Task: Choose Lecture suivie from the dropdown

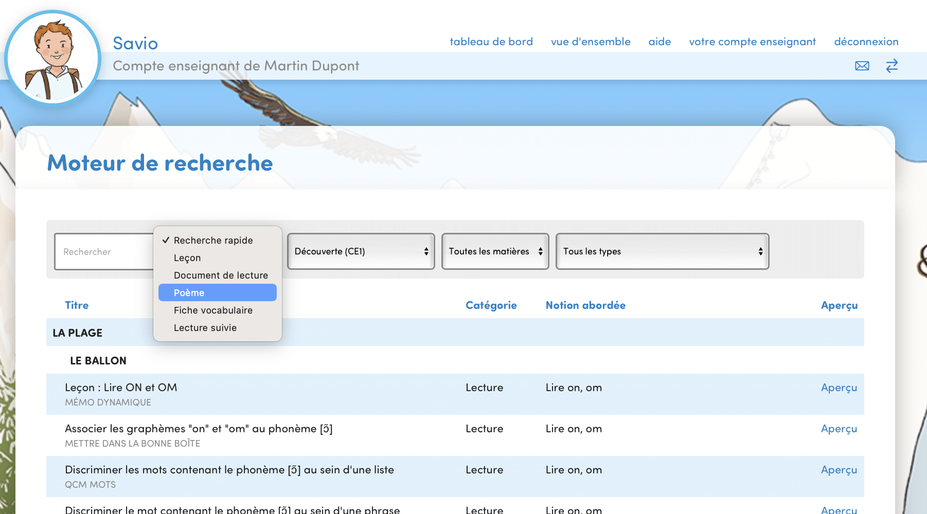Action: click(205, 327)
